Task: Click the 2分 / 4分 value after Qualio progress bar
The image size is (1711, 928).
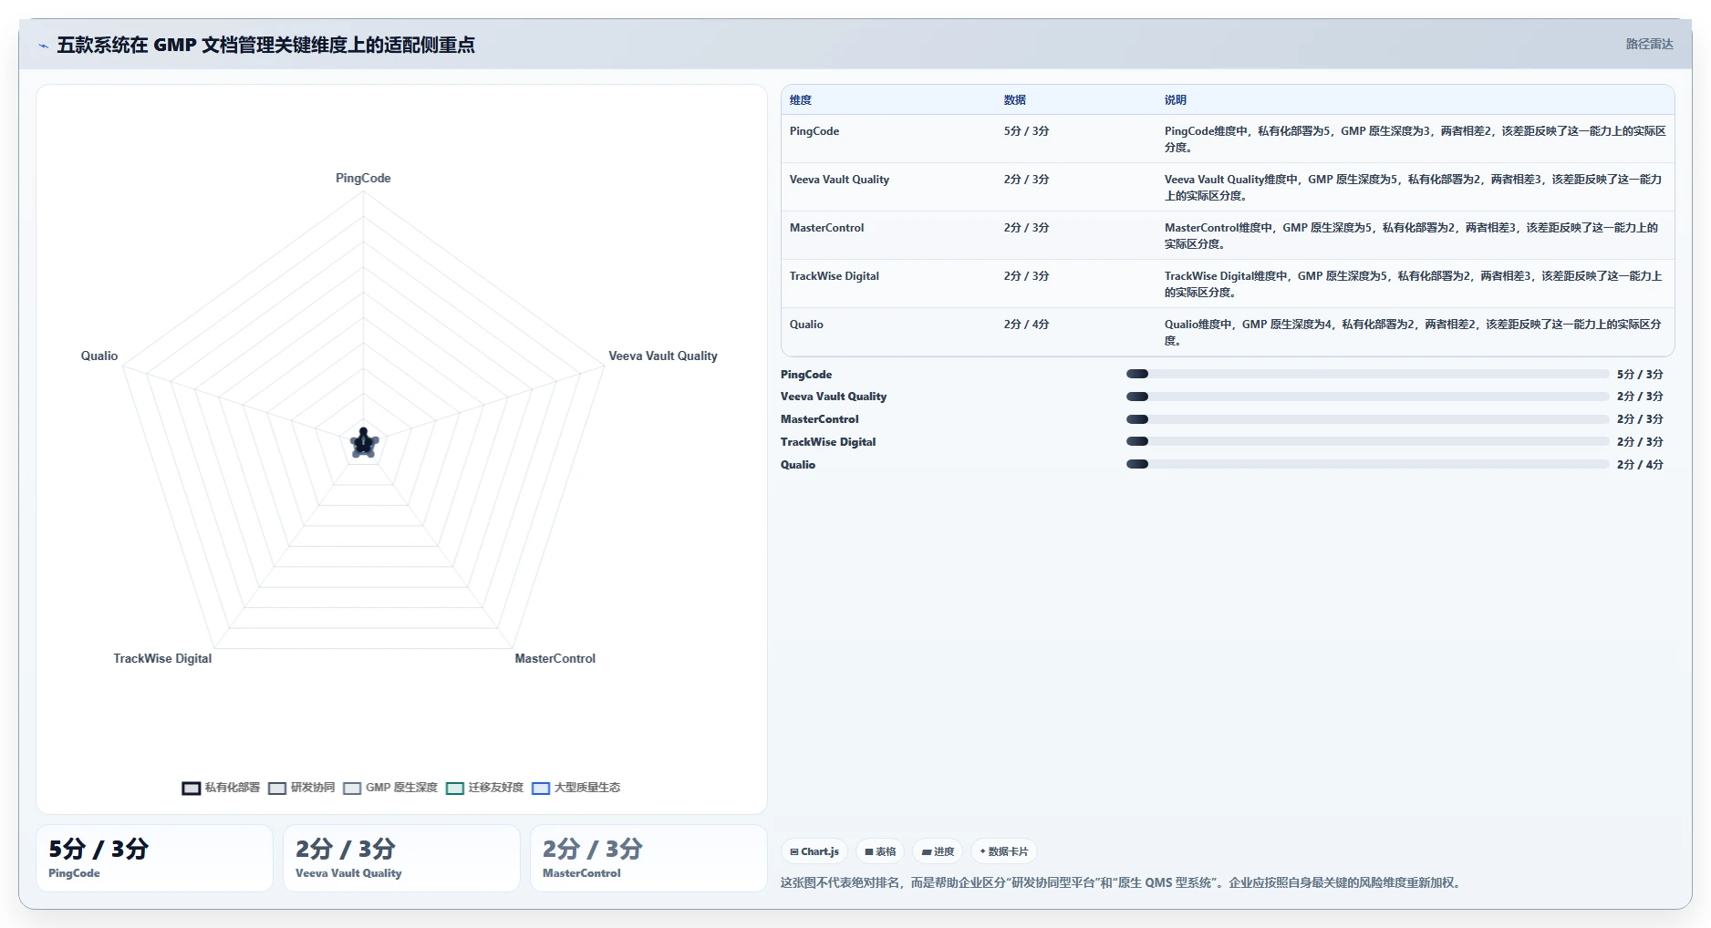Action: pos(1640,465)
